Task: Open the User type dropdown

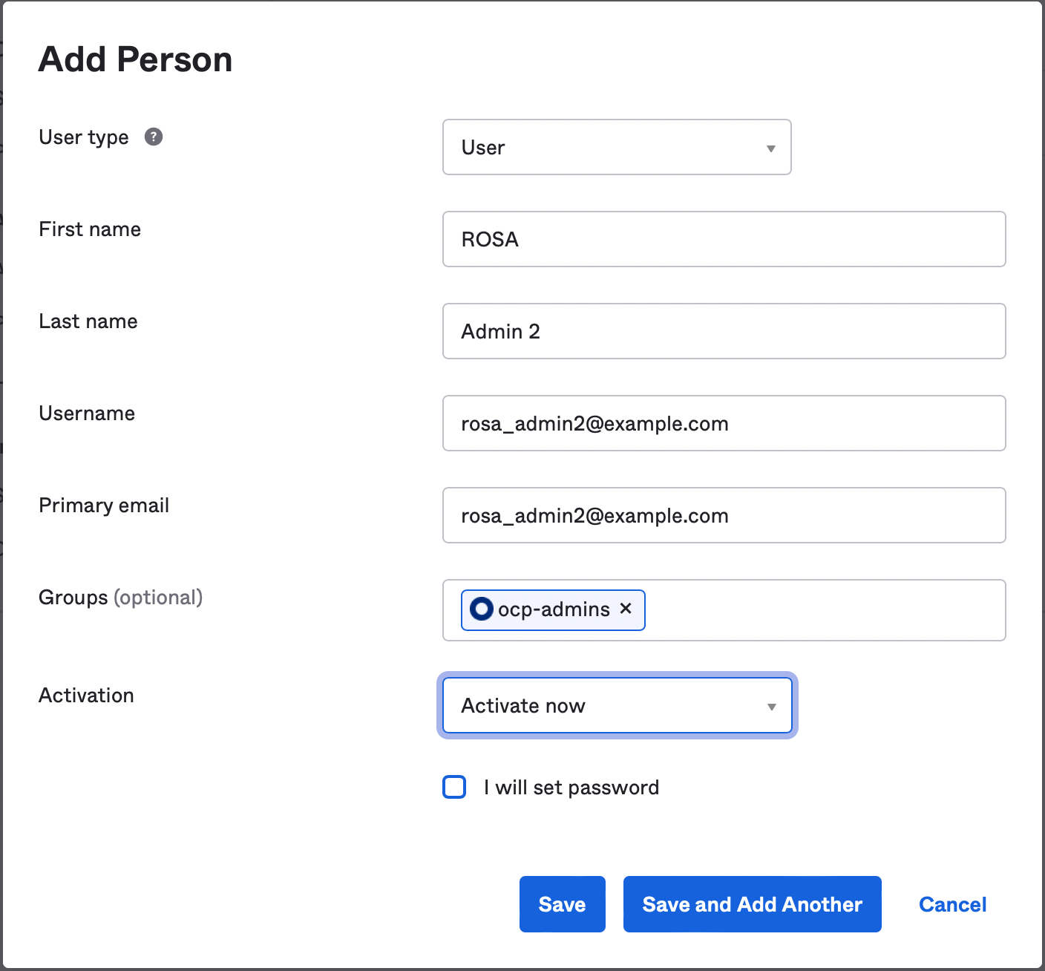Action: tap(617, 147)
